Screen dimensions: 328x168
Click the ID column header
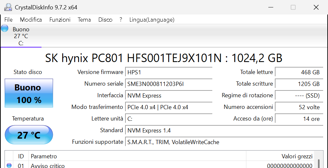pyautogui.click(x=21, y=156)
